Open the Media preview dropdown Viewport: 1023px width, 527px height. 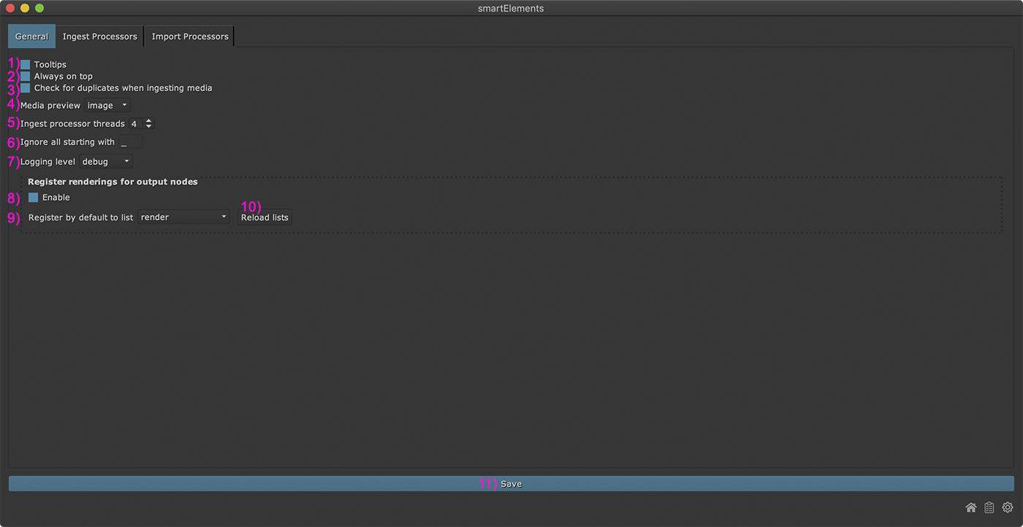tap(107, 106)
